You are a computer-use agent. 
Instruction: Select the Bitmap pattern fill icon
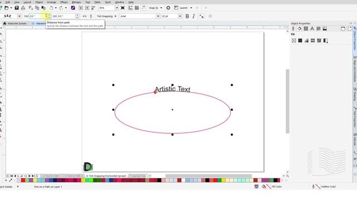pos(319,41)
